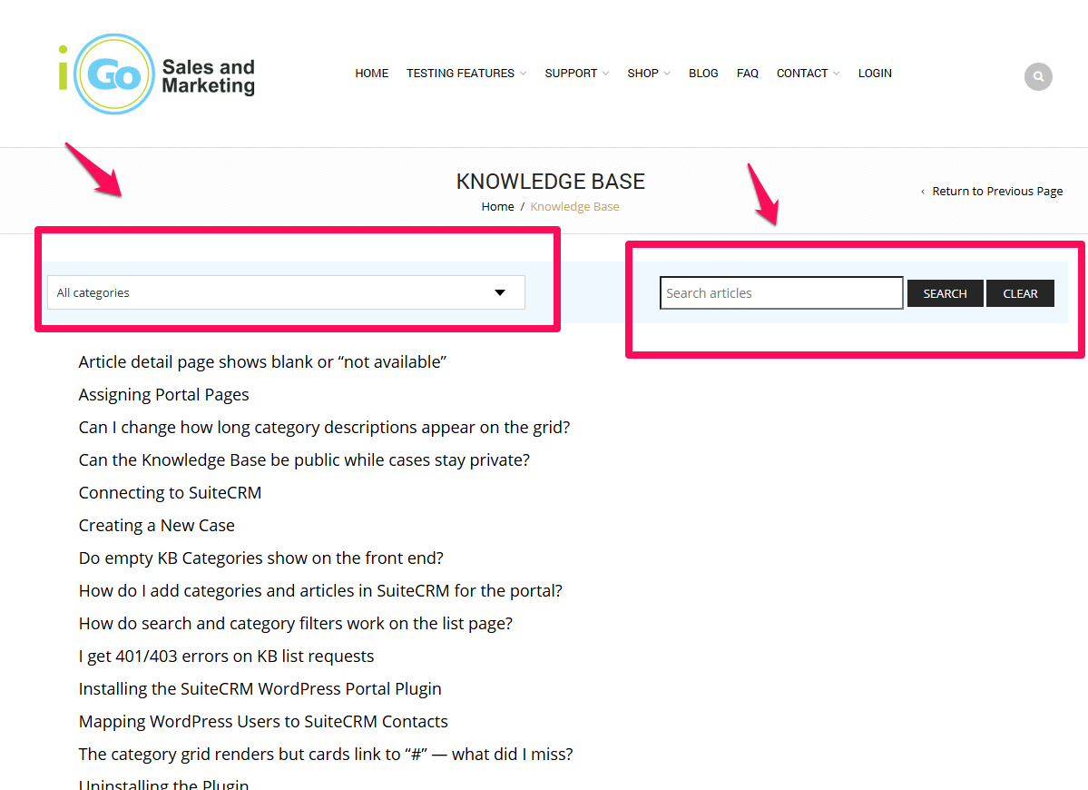Open 'I get 401/403 errors' article
The width and height of the screenshot is (1088, 790).
pyautogui.click(x=226, y=656)
